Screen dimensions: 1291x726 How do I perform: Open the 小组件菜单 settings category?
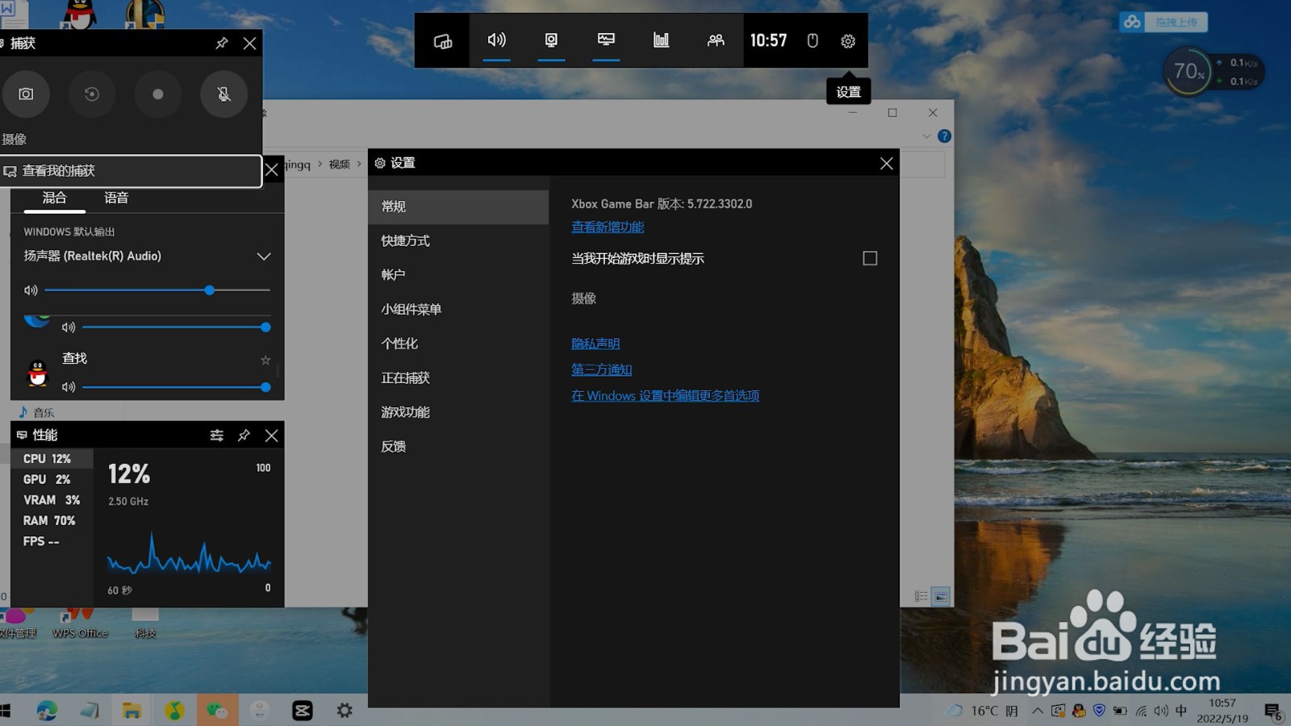[458, 310]
